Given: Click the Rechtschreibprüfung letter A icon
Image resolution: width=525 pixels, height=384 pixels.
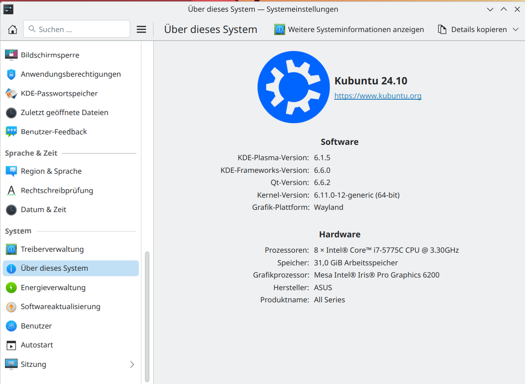Looking at the screenshot, I should pyautogui.click(x=11, y=190).
